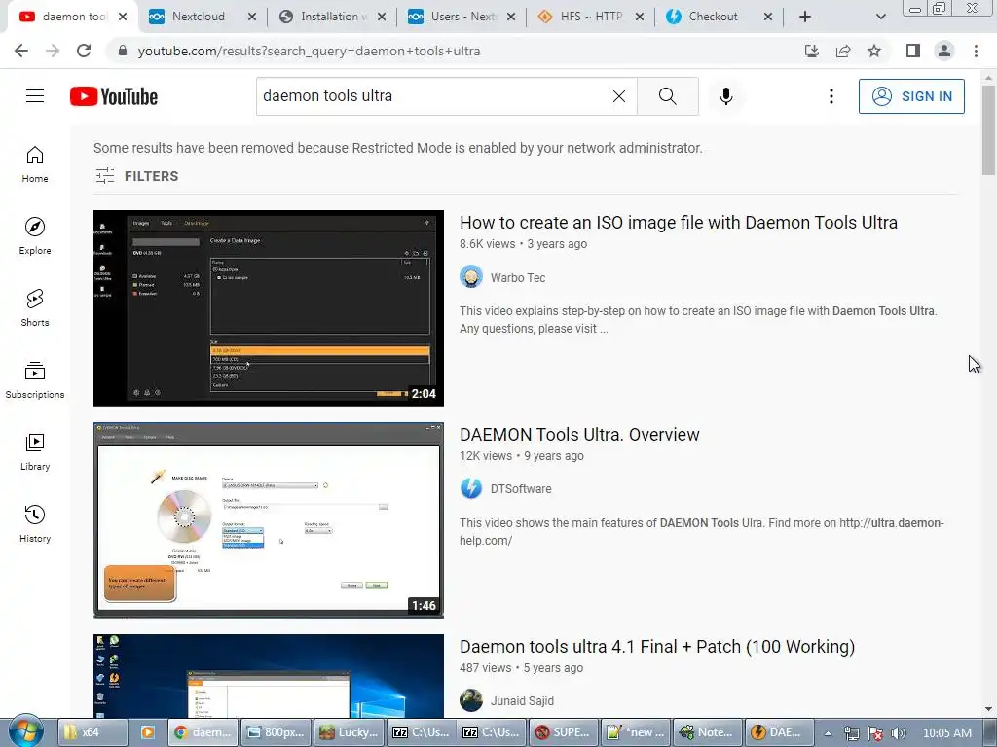Click the SIGN IN button
997x747 pixels.
tap(911, 96)
